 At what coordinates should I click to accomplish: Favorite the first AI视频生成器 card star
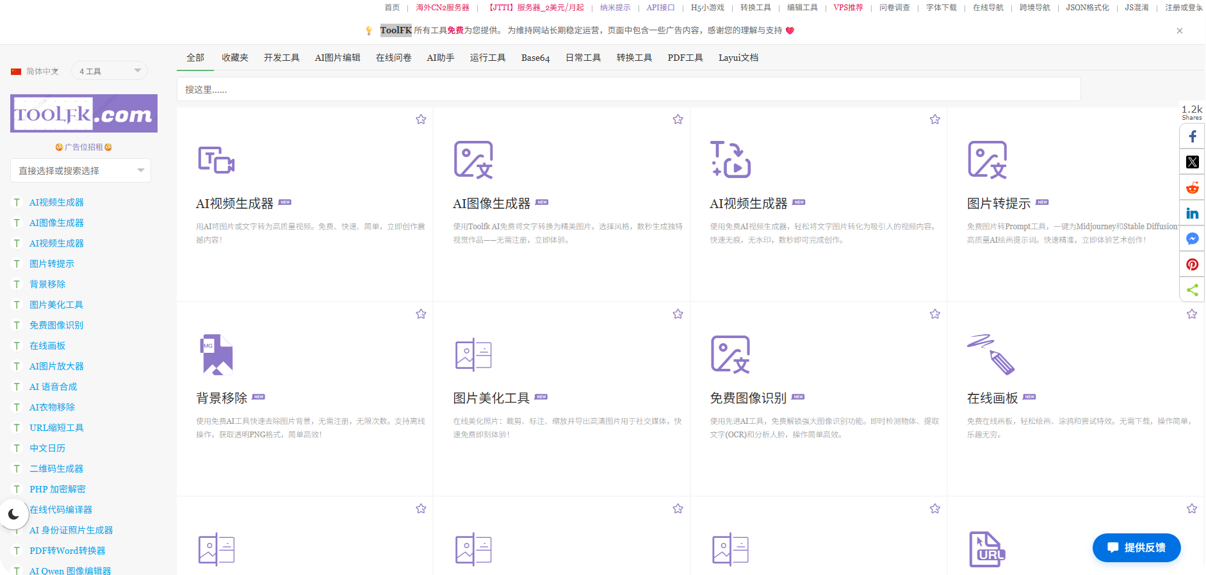[x=421, y=119]
